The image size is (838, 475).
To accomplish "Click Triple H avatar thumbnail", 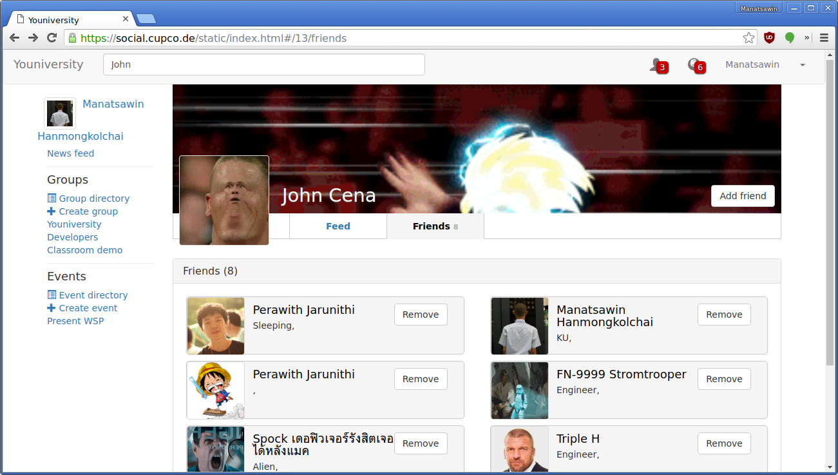I will tap(520, 449).
